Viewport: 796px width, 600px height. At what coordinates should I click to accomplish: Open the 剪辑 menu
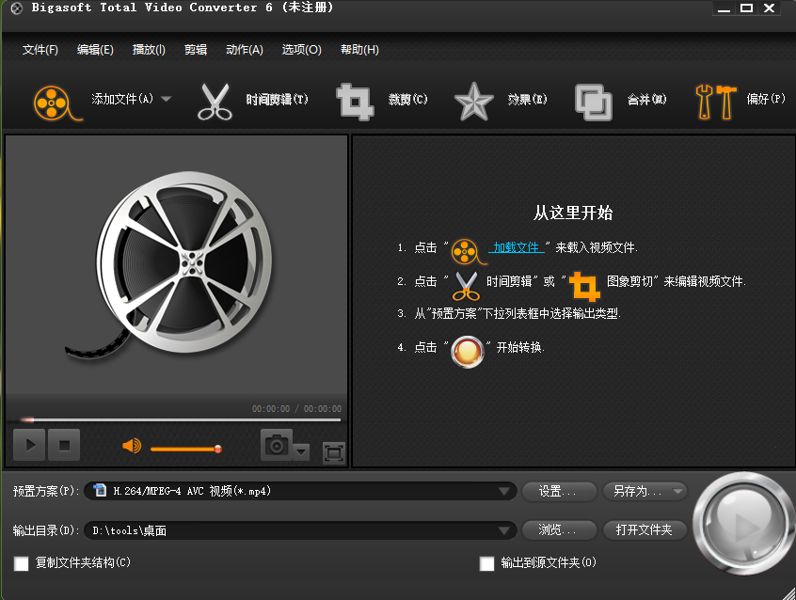tap(196, 50)
